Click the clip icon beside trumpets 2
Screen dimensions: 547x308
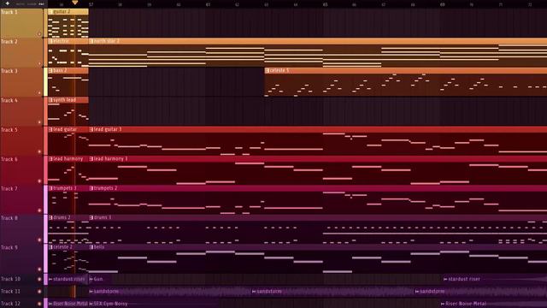tap(91, 188)
